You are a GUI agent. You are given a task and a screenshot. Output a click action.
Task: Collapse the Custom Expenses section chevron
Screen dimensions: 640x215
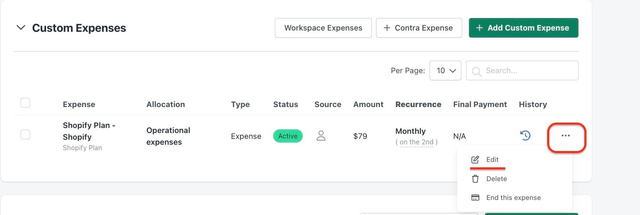[x=20, y=28]
